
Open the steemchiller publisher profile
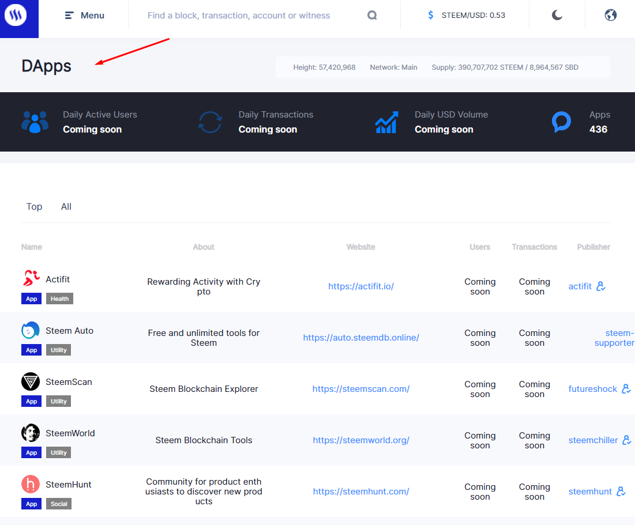coord(593,440)
